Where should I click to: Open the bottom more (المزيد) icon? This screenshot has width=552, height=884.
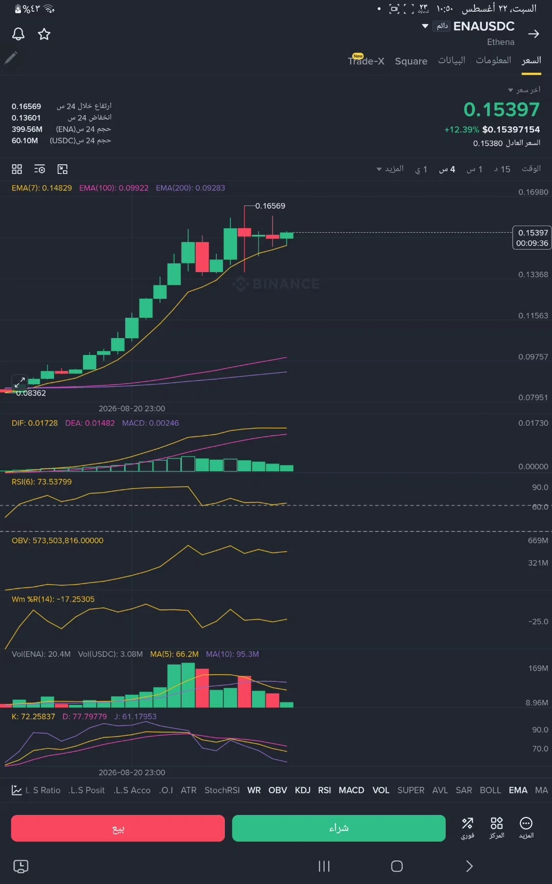point(526,828)
